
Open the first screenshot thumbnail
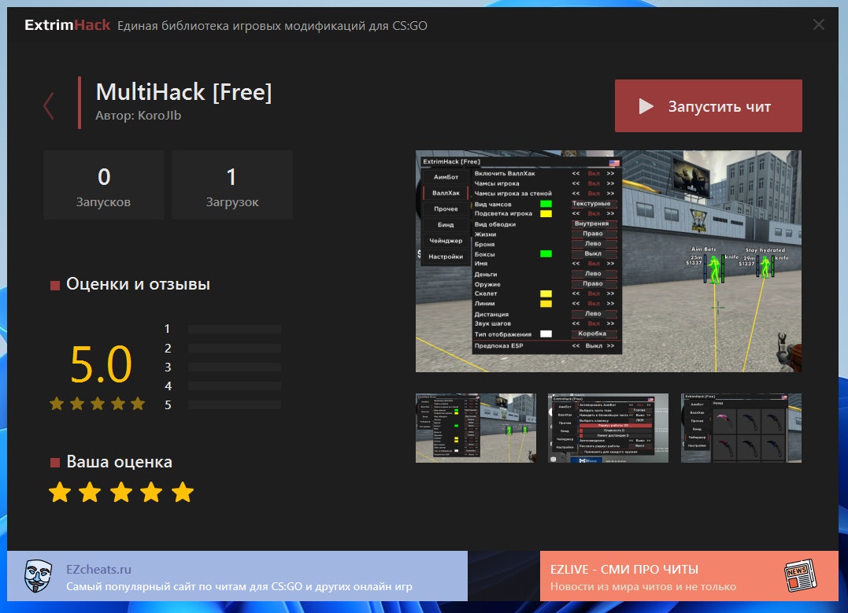point(476,427)
